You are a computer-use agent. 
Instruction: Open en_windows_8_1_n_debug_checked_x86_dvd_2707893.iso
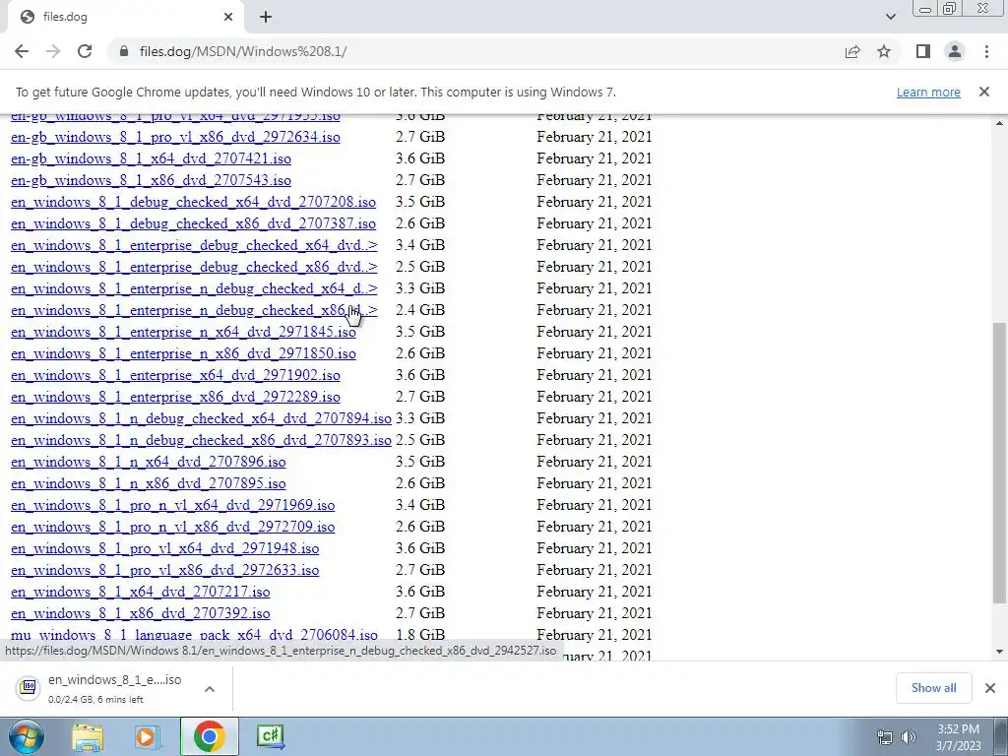[201, 440]
